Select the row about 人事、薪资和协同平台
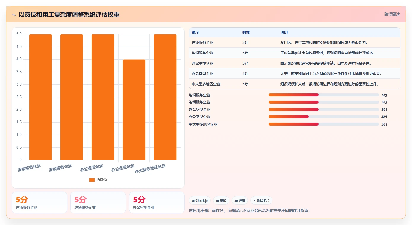Screen dimensions: 412x225 tap(295, 74)
